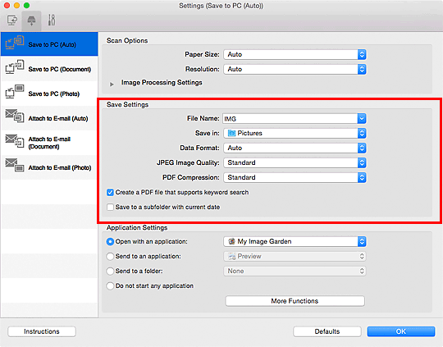Click the Save to PC (Photo) icon
Viewport: 443px width, 347px height.
click(15, 92)
